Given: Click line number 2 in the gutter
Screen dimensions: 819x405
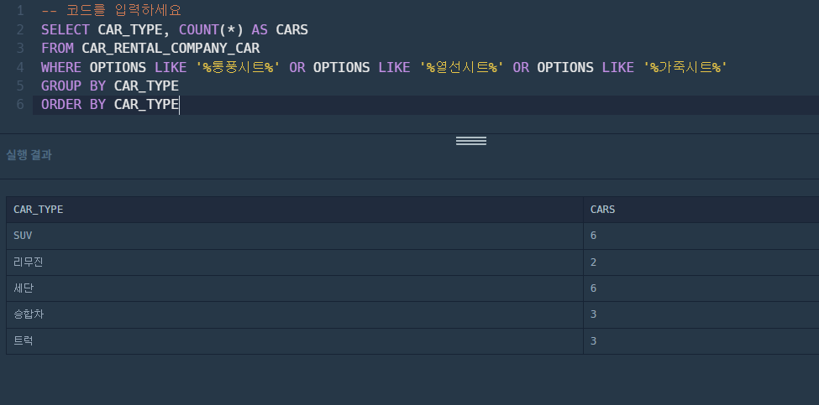Looking at the screenshot, I should pyautogui.click(x=20, y=29).
